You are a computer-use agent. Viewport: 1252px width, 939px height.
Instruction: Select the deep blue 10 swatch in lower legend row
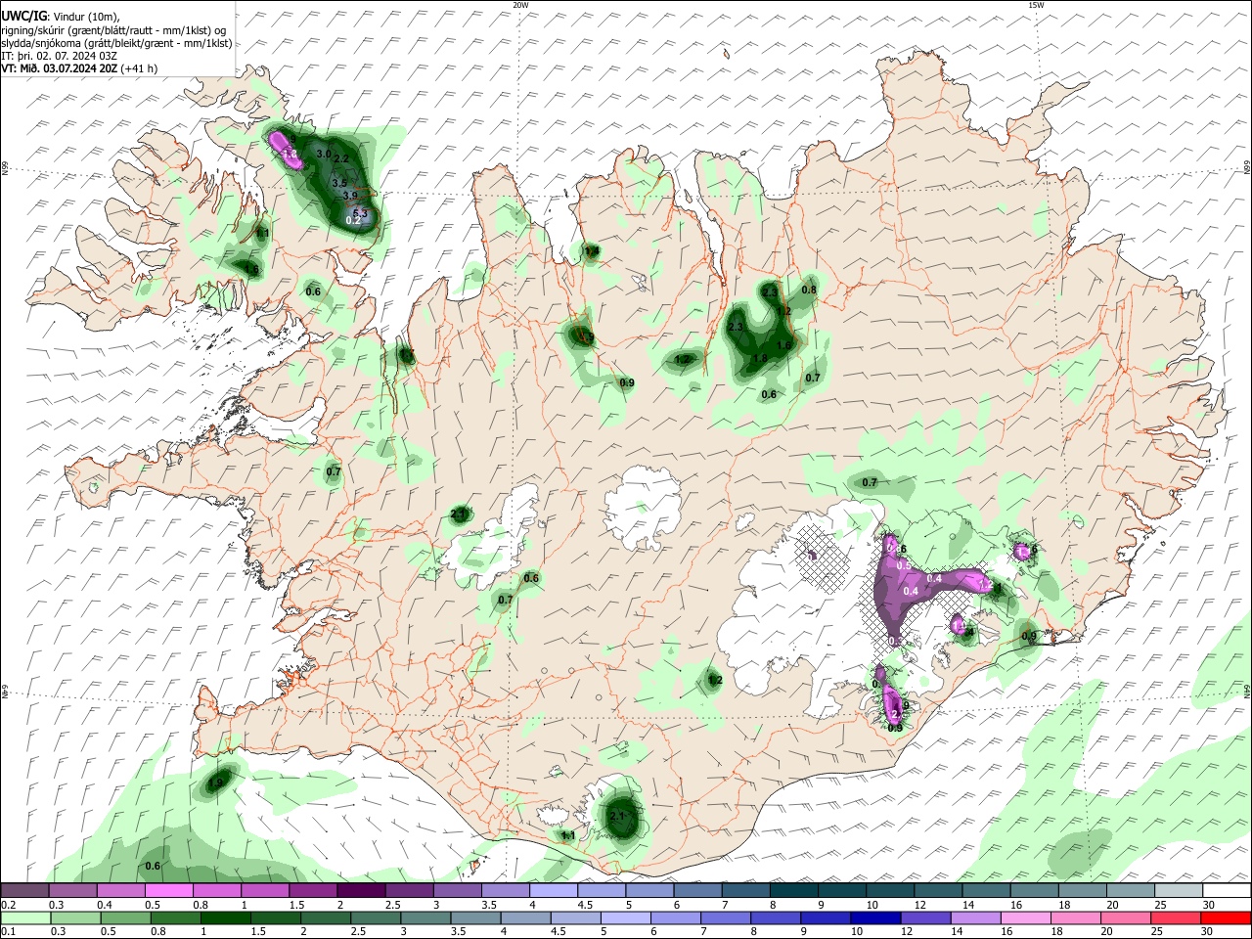tap(873, 917)
